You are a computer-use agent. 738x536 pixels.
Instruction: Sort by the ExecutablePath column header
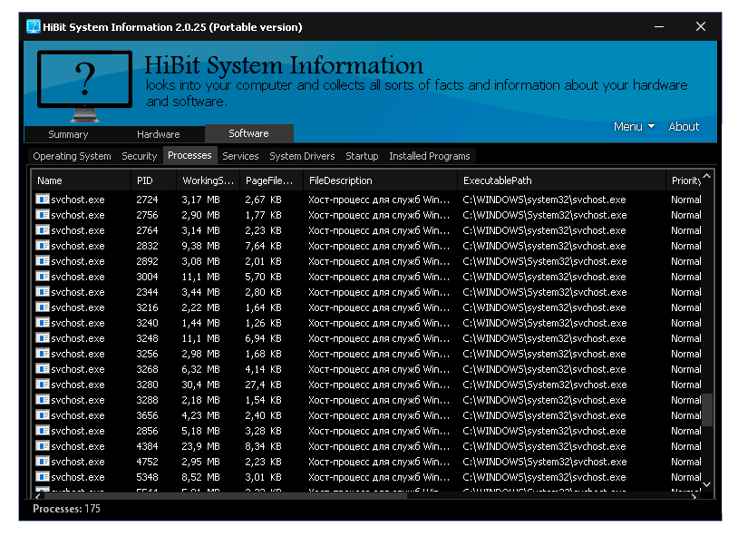click(x=561, y=180)
